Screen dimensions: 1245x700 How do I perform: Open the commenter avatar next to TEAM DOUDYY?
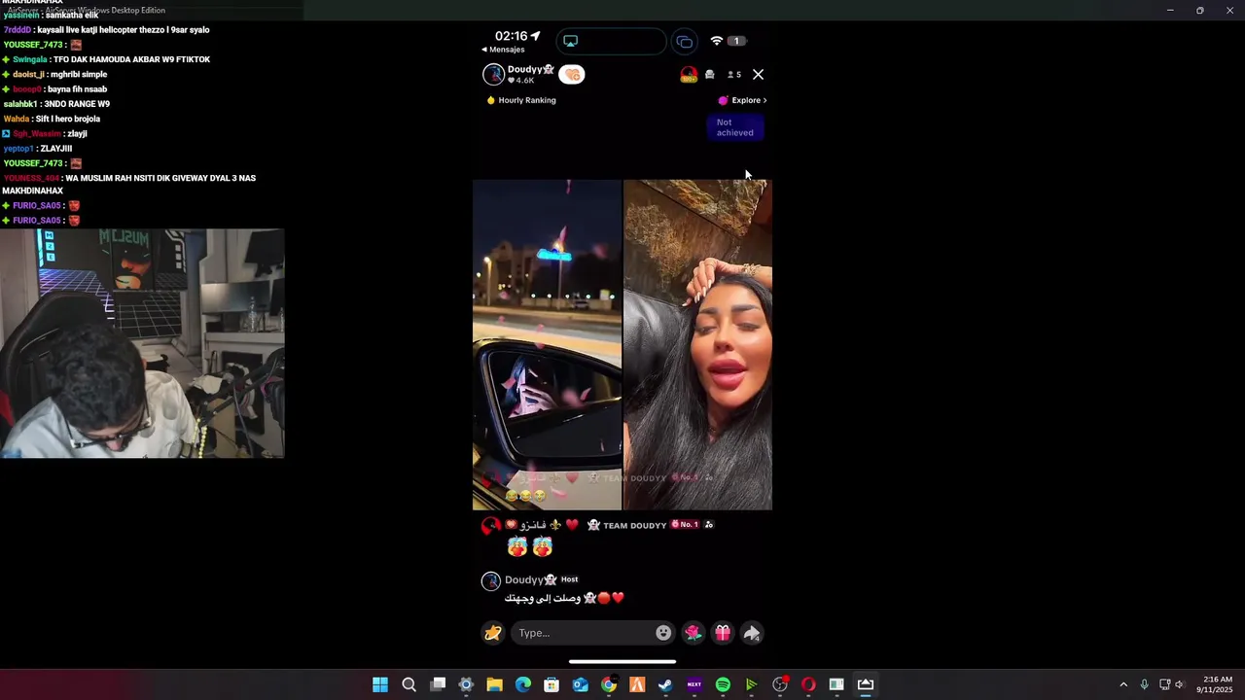point(491,525)
